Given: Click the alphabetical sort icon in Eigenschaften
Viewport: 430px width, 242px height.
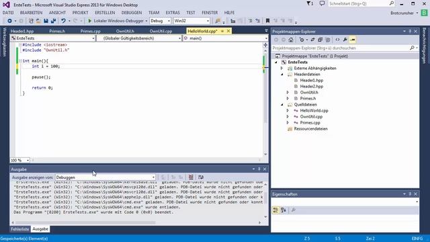Looking at the screenshot, I should [284, 210].
